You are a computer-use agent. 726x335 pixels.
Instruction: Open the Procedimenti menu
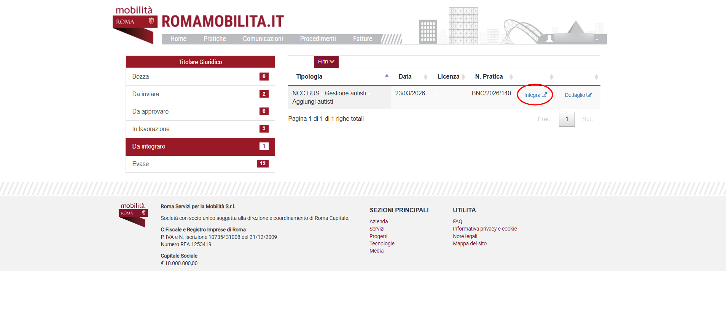click(318, 39)
